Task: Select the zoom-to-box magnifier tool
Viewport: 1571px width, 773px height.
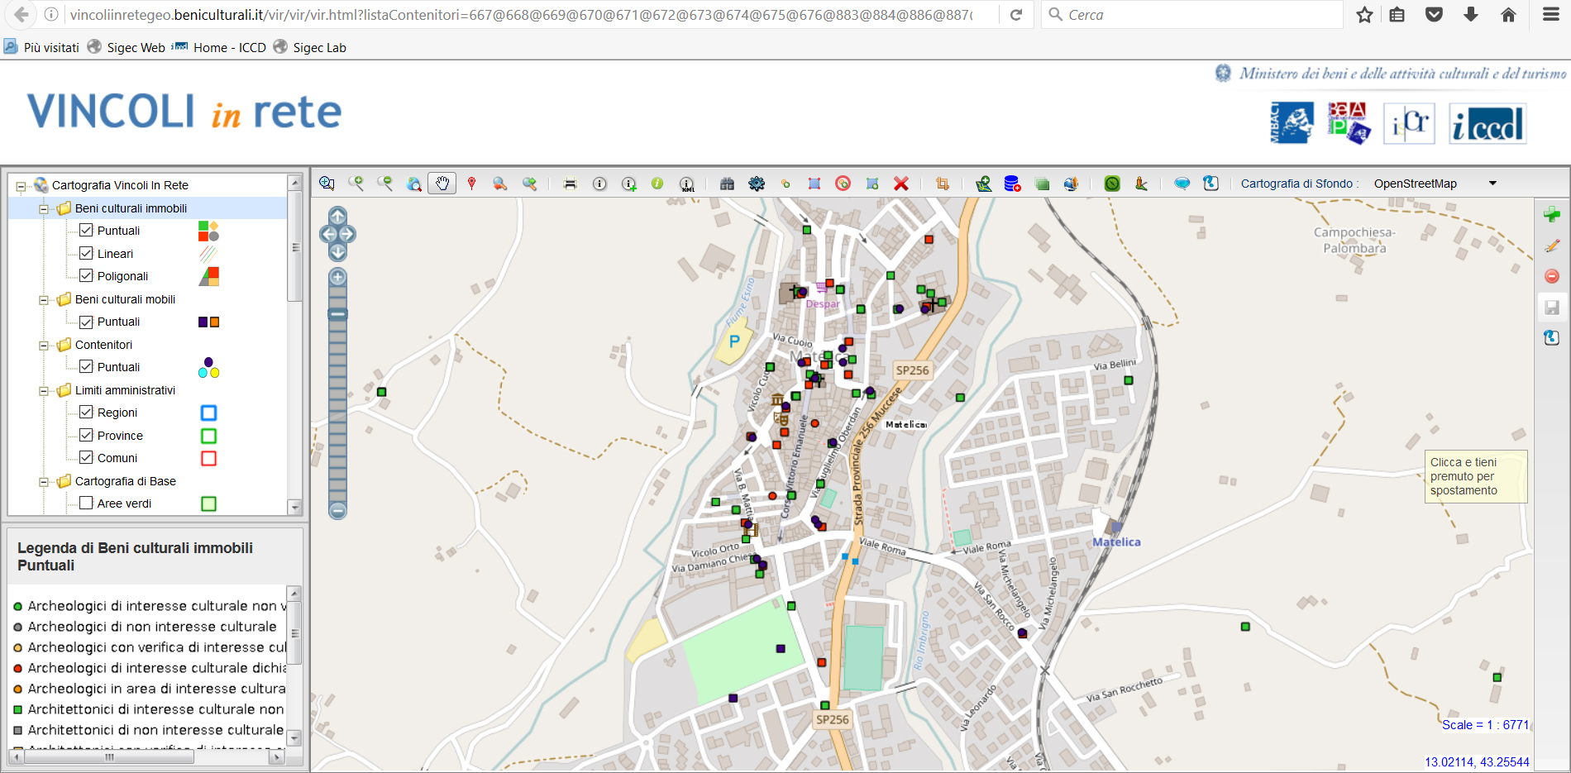Action: click(327, 184)
